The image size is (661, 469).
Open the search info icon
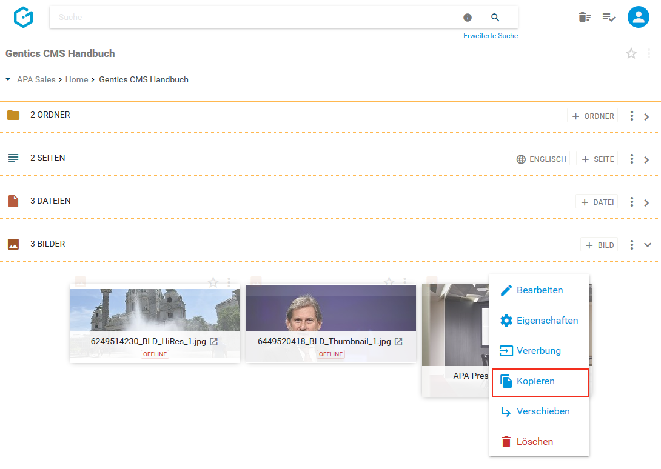(468, 18)
